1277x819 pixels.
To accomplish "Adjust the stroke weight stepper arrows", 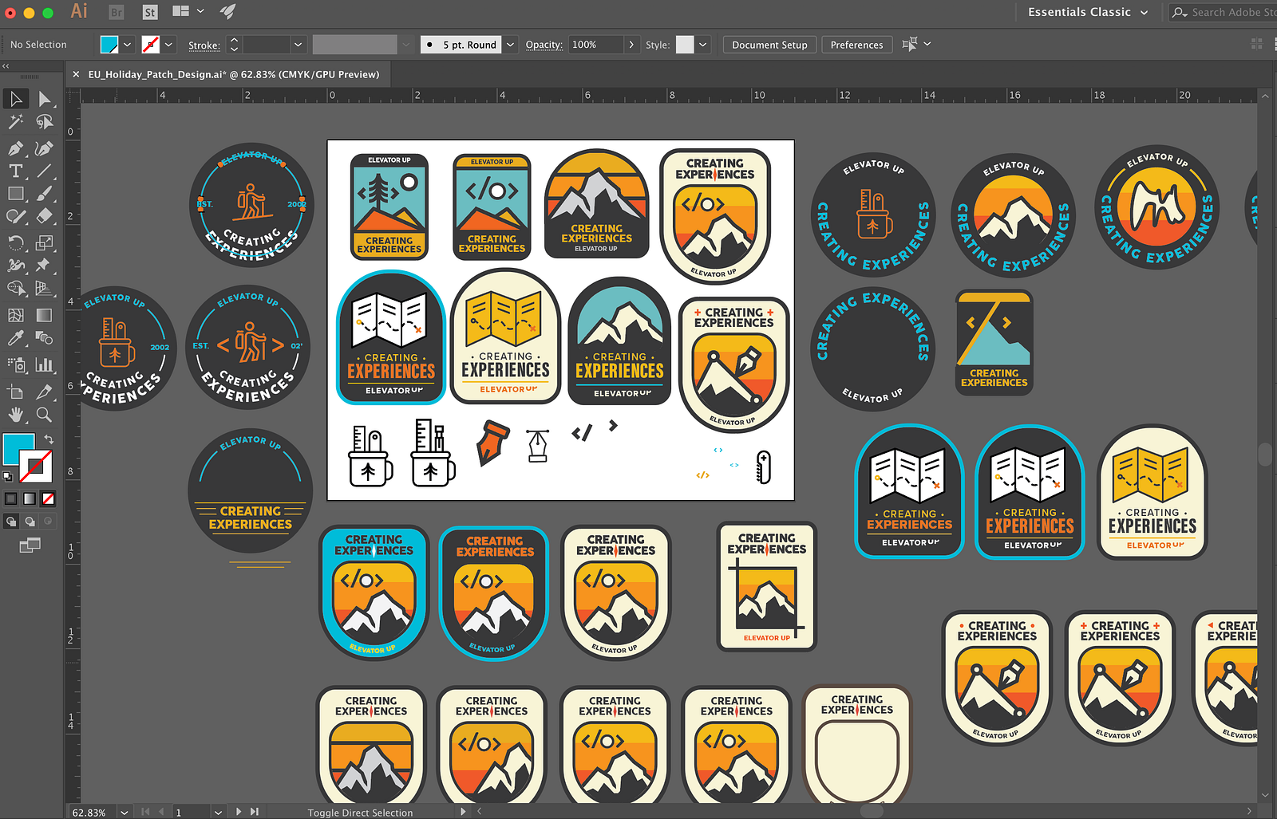I will click(x=234, y=45).
